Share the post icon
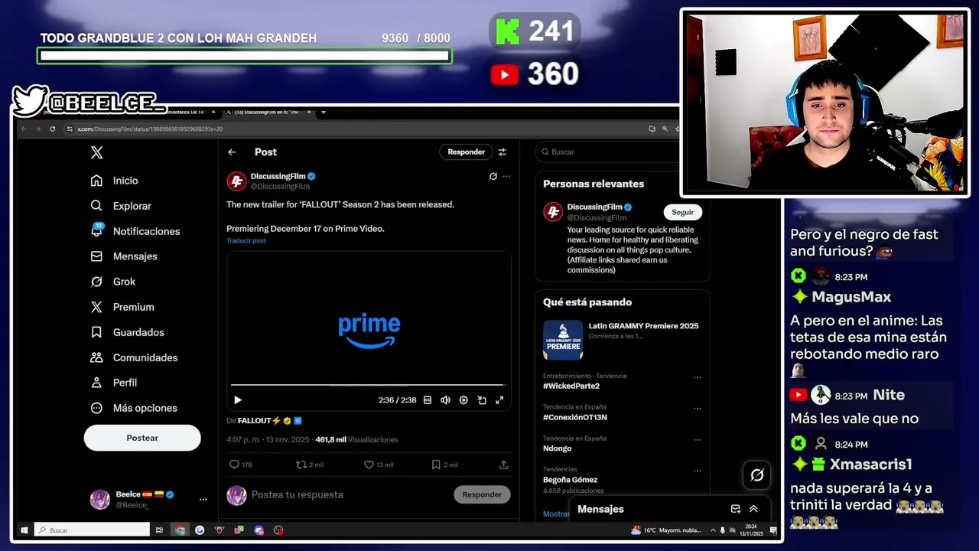 tap(503, 465)
